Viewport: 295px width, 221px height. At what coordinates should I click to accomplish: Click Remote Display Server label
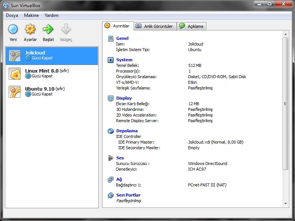pyautogui.click(x=137, y=121)
